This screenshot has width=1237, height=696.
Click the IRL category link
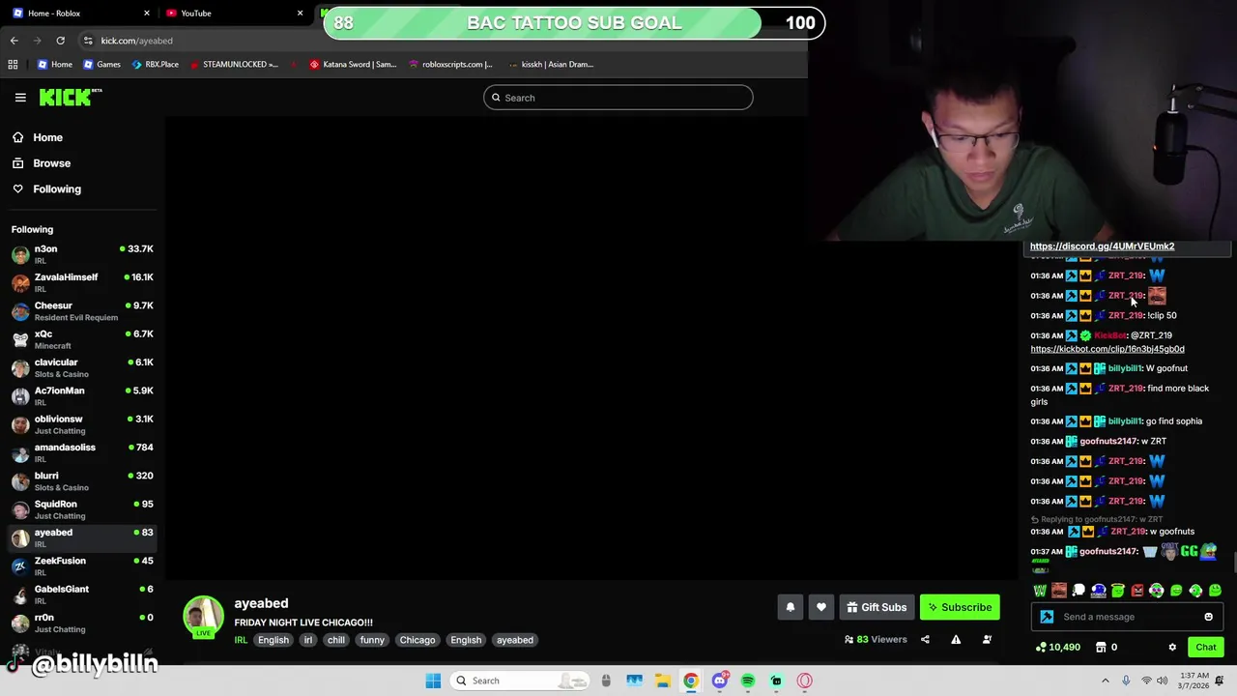(241, 640)
